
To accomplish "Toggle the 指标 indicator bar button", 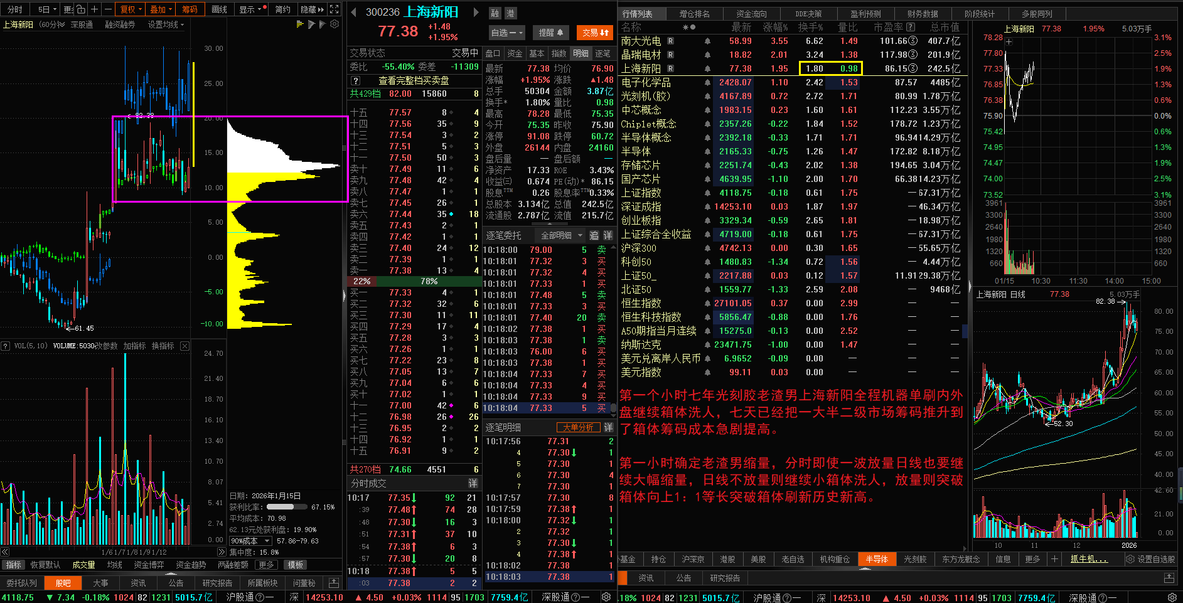I will pos(13,565).
